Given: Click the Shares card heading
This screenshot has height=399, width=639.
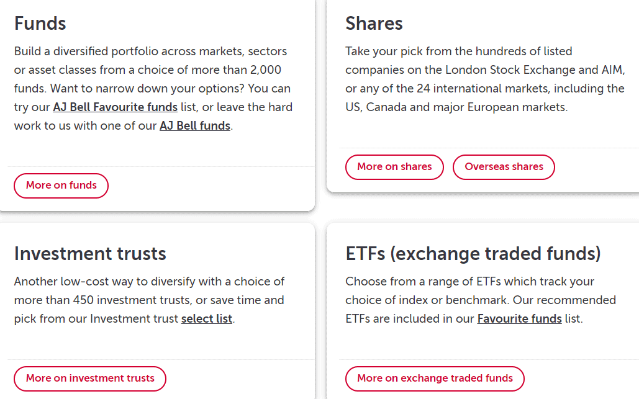Looking at the screenshot, I should 374,24.
